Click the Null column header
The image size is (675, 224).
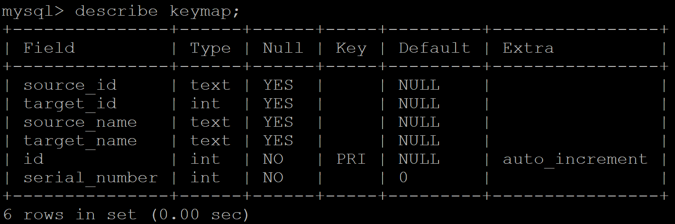[283, 48]
